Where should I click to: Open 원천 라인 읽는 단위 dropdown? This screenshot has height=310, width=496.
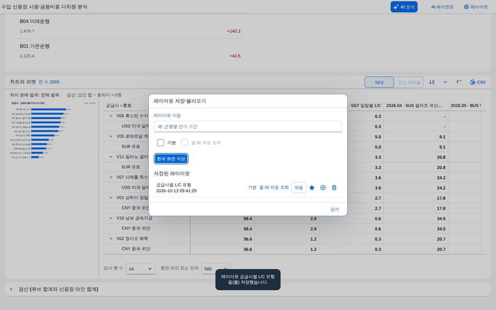click(216, 269)
